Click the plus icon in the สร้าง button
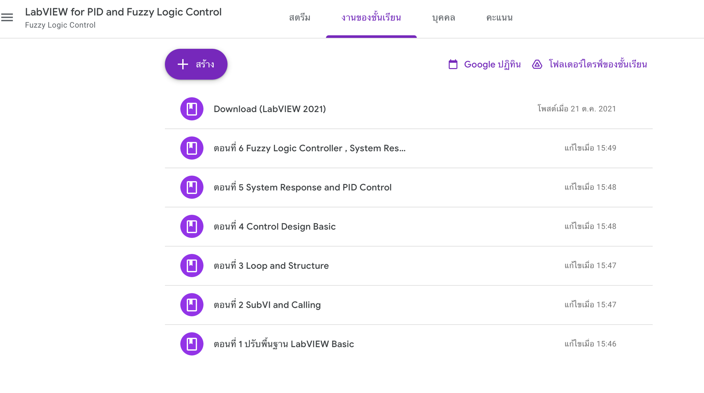The width and height of the screenshot is (704, 393). pyautogui.click(x=183, y=64)
